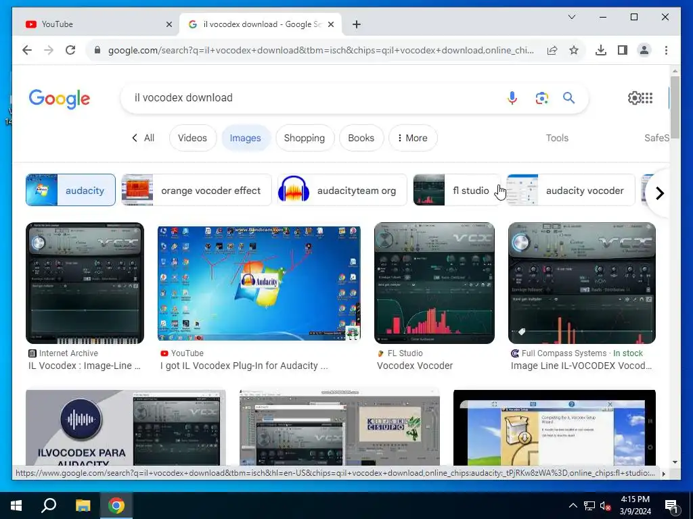Expand the More search filters

click(412, 138)
